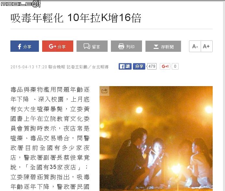Increase font size with A+ button
225x191 pixels.
(x=207, y=46)
